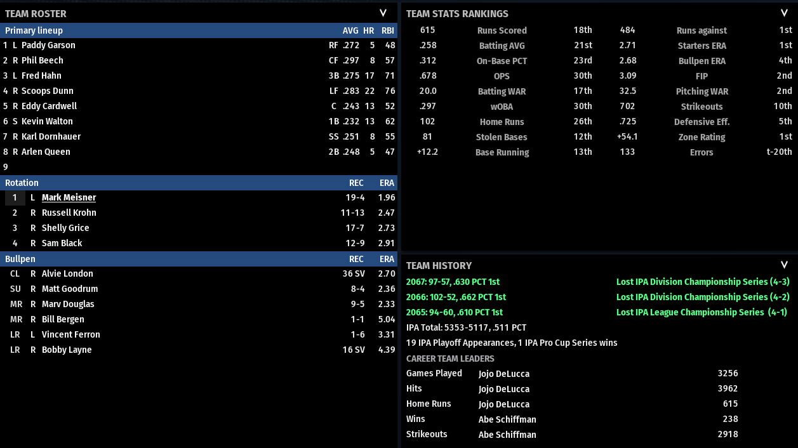Click Scoops Dunn in primary lineup
798x448 pixels.
tap(47, 91)
